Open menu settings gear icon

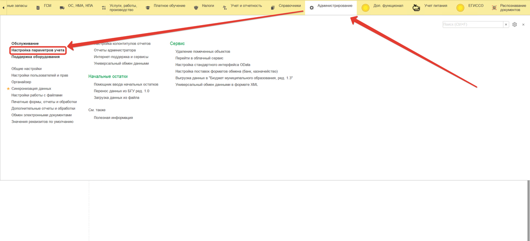point(515,25)
